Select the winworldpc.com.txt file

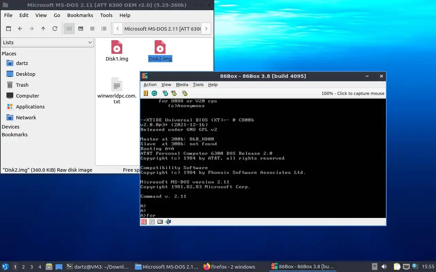click(117, 91)
